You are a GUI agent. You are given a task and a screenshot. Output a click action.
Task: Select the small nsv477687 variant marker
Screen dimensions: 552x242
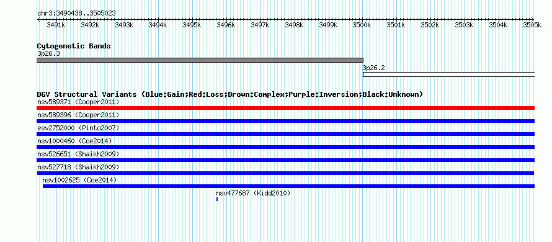217,199
